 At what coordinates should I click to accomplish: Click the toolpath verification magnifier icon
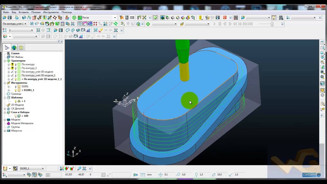(x=123, y=24)
